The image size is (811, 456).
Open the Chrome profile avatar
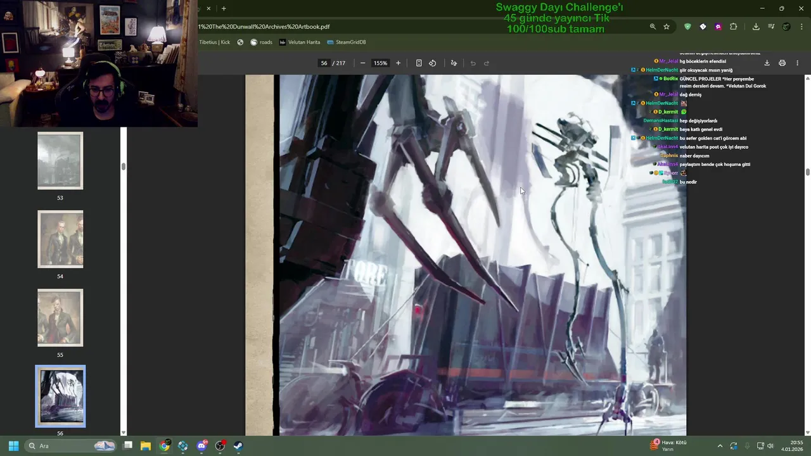(786, 27)
